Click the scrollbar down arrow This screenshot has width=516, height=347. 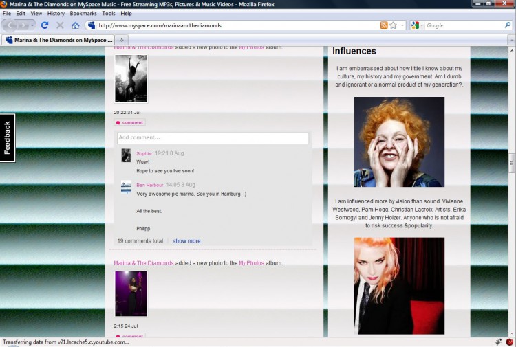[x=512, y=333]
